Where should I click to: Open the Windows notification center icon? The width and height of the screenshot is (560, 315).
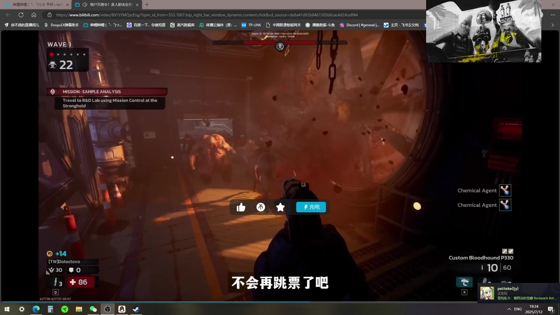(551, 309)
